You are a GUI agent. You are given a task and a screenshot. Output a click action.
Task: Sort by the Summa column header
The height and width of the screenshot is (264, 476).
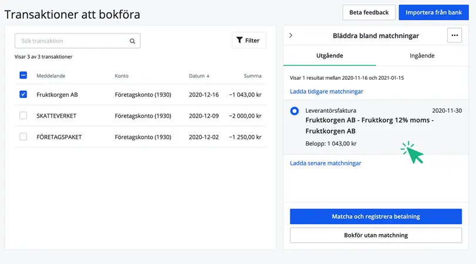[x=253, y=76]
